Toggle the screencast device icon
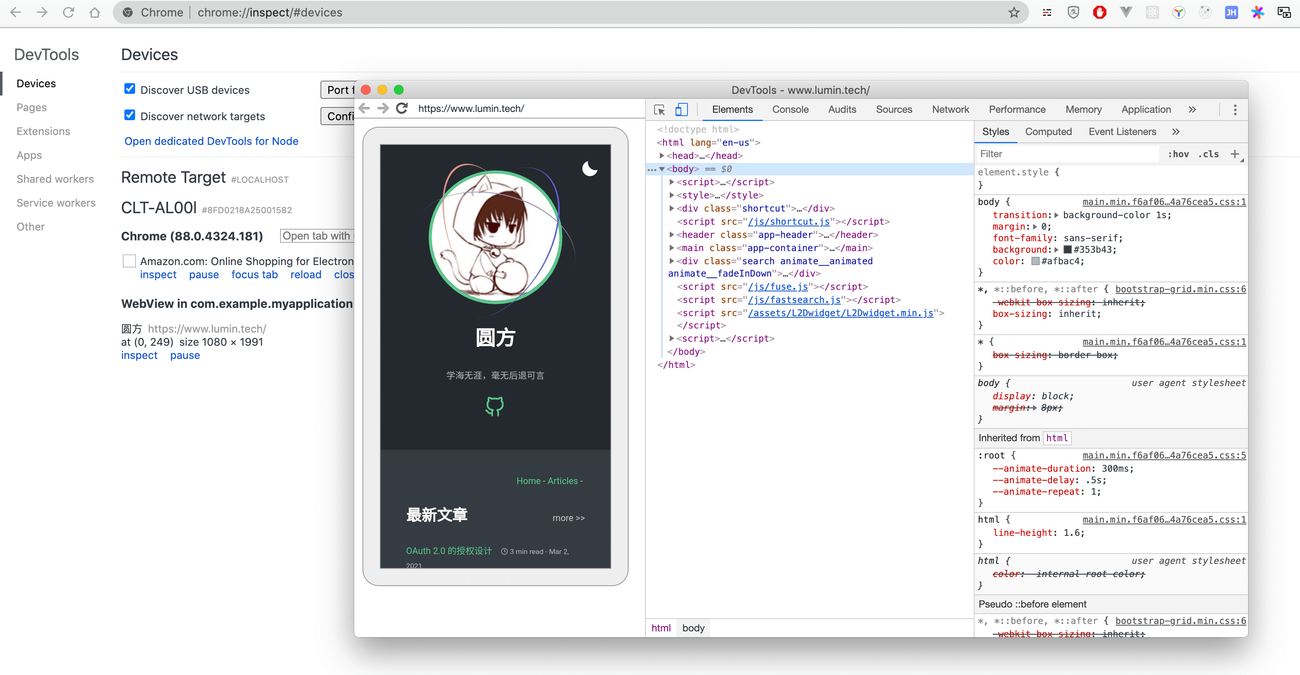Screen dimensions: 1300x675 (682, 109)
